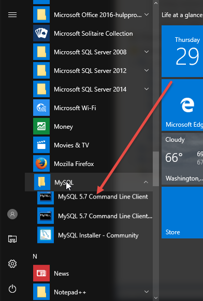Click the MySQL Installer - Community icon

46,235
